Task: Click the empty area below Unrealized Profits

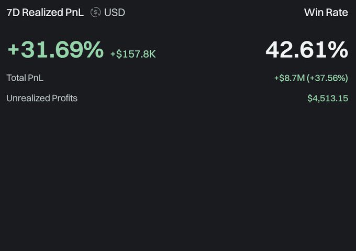Action: pyautogui.click(x=178, y=177)
